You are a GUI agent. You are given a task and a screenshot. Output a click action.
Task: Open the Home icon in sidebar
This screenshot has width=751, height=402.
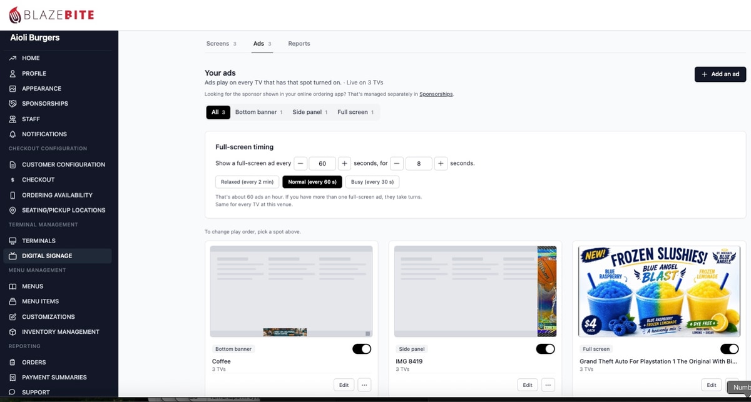[x=13, y=58]
